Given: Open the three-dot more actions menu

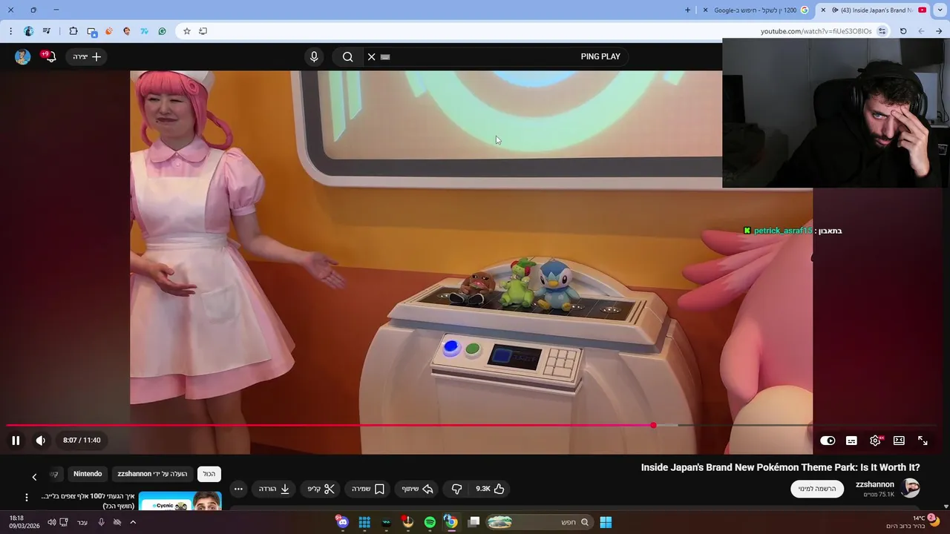Looking at the screenshot, I should point(238,489).
